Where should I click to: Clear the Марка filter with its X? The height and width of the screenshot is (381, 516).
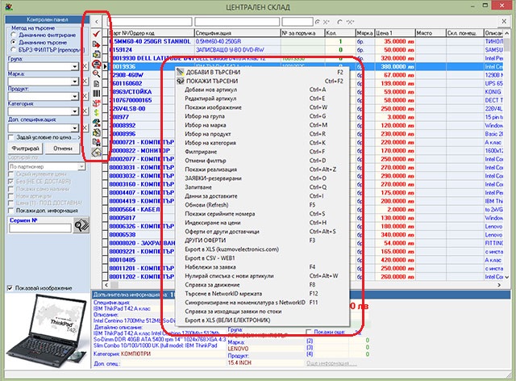point(85,81)
